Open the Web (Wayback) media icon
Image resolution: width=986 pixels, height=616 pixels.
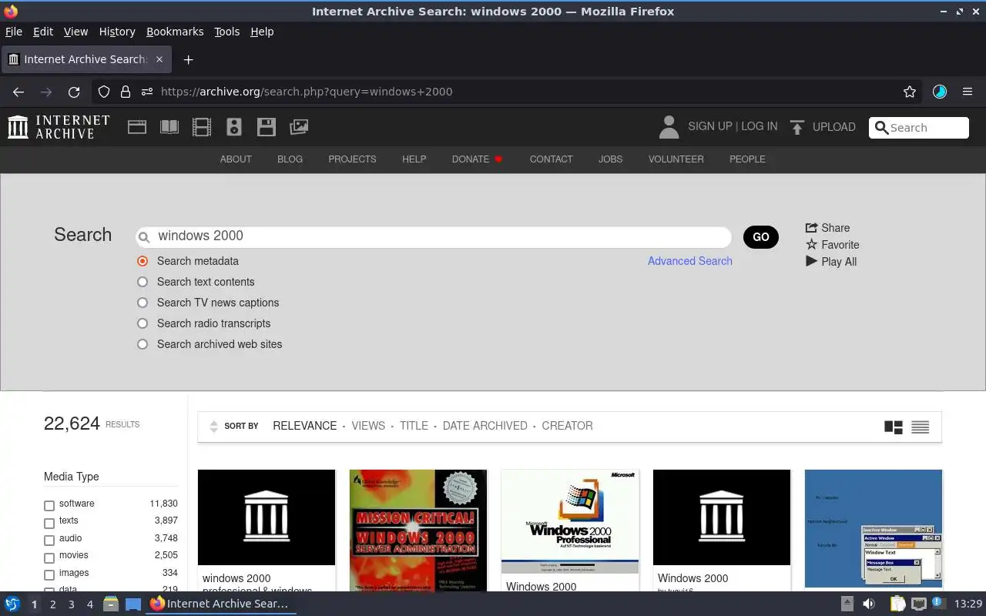point(137,127)
